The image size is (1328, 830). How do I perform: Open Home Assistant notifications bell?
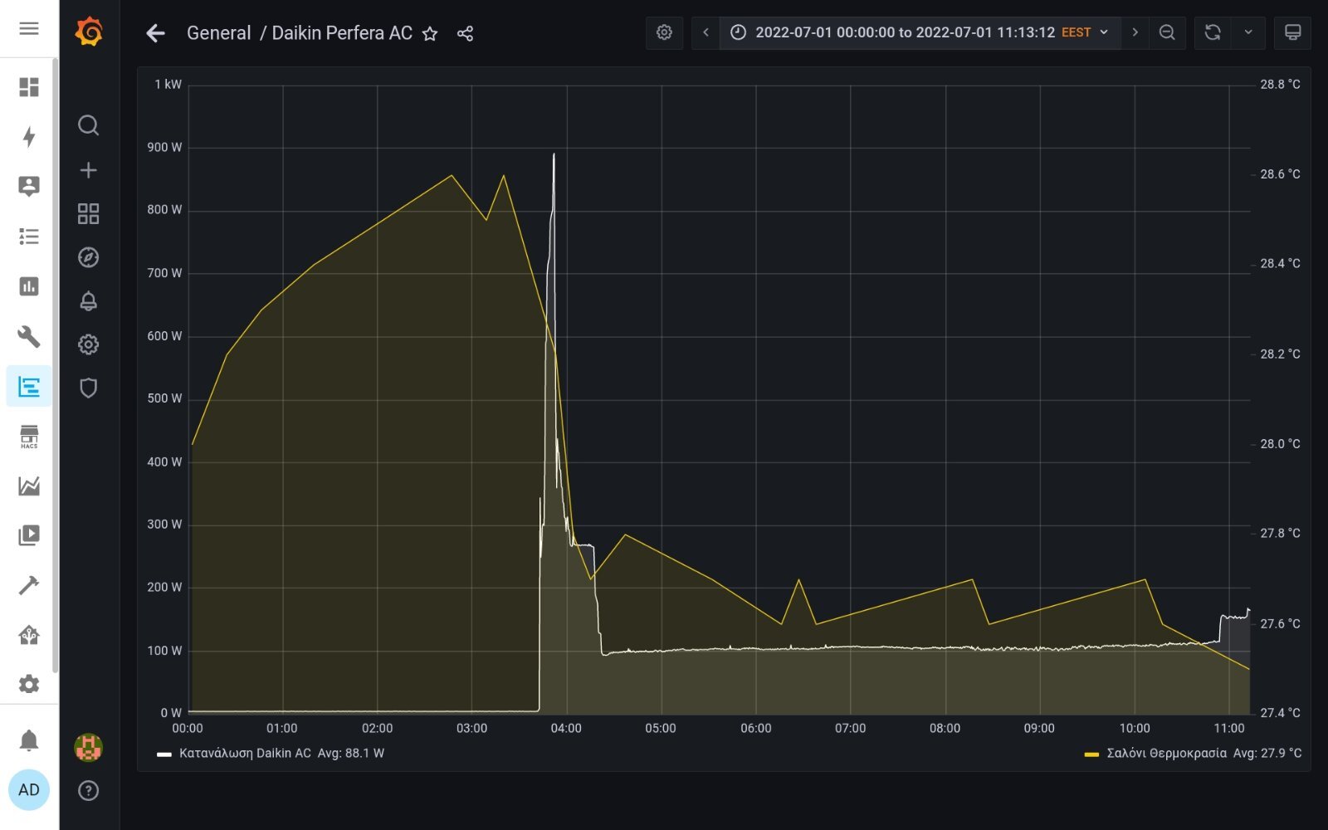tap(29, 740)
